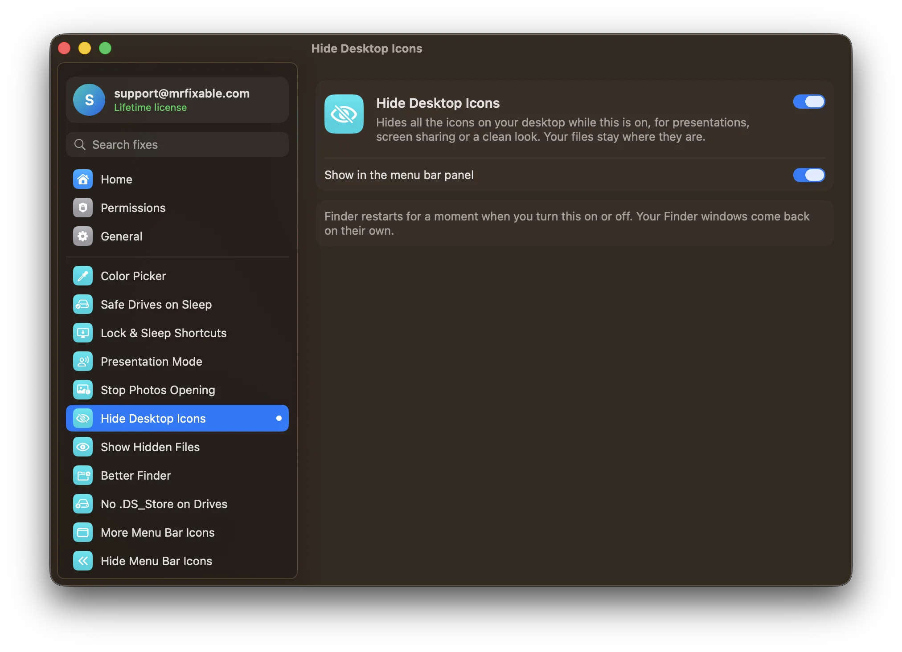
Task: Select Better Finder in the list
Action: [x=177, y=475]
